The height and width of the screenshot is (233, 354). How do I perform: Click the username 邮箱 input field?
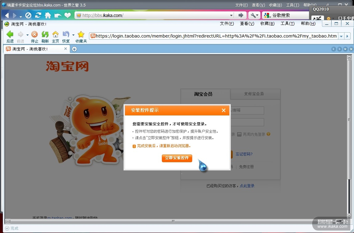tap(247, 110)
